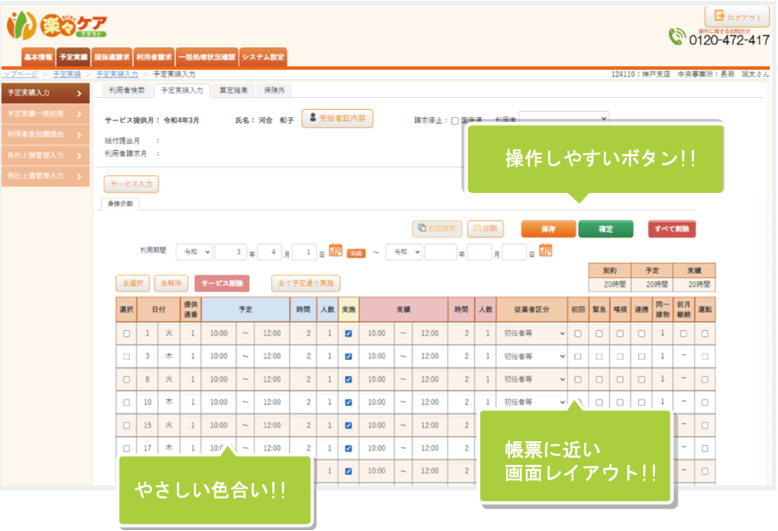
Task: Open the start date 令和 era dropdown
Action: (x=194, y=252)
